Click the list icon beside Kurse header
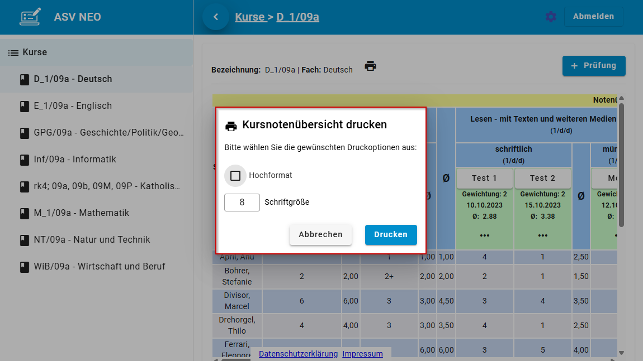Screen dimensions: 643x361 pos(12,52)
